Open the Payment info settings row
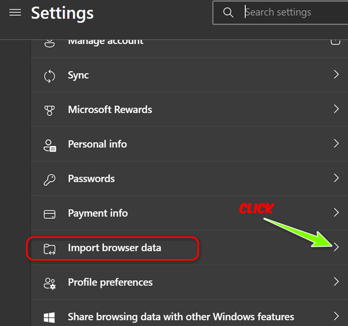Viewport: 348px width, 326px height. coord(98,213)
